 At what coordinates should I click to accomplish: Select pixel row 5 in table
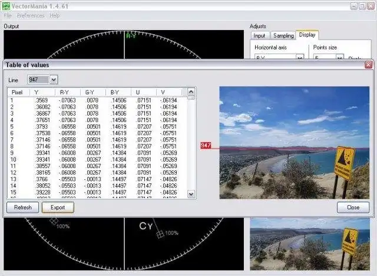pyautogui.click(x=97, y=127)
